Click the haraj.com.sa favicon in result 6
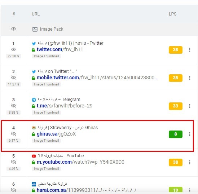 click(x=34, y=184)
